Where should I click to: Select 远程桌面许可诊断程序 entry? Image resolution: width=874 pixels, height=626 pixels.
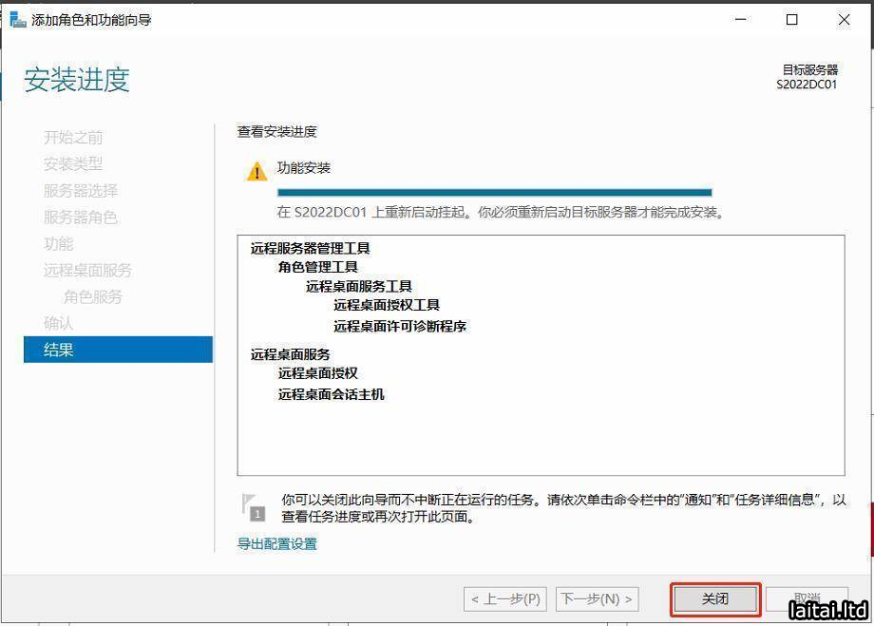tap(399, 326)
